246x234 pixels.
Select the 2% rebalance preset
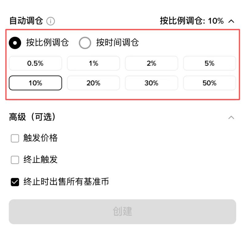(x=151, y=63)
